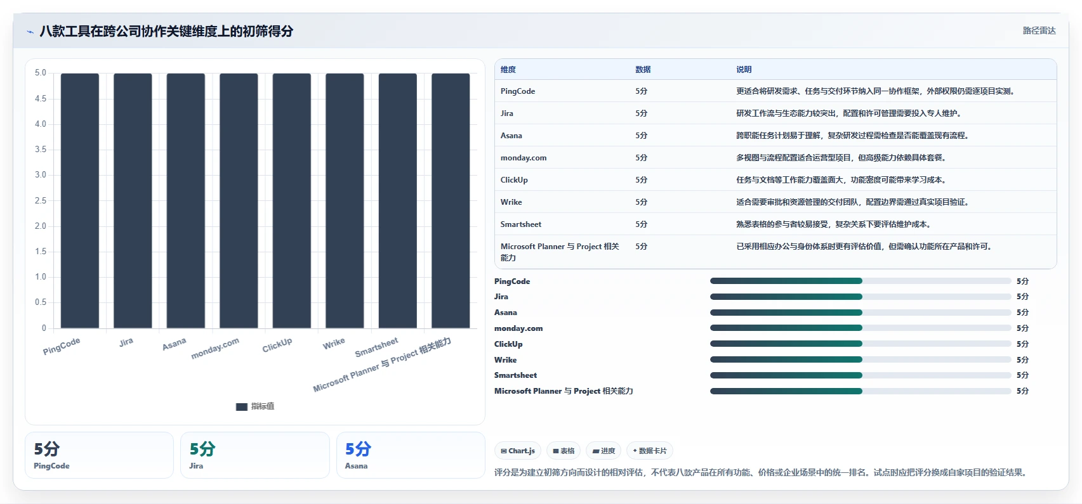The image size is (1082, 504).
Task: Click the Microsoft Planner bar in chart
Action: (x=451, y=201)
